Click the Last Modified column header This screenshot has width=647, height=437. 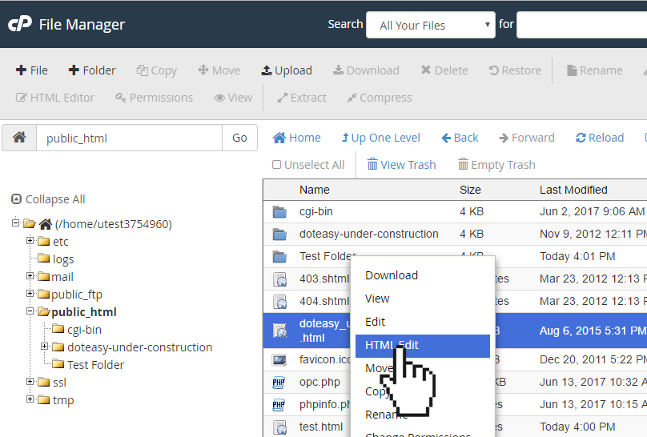tap(573, 190)
